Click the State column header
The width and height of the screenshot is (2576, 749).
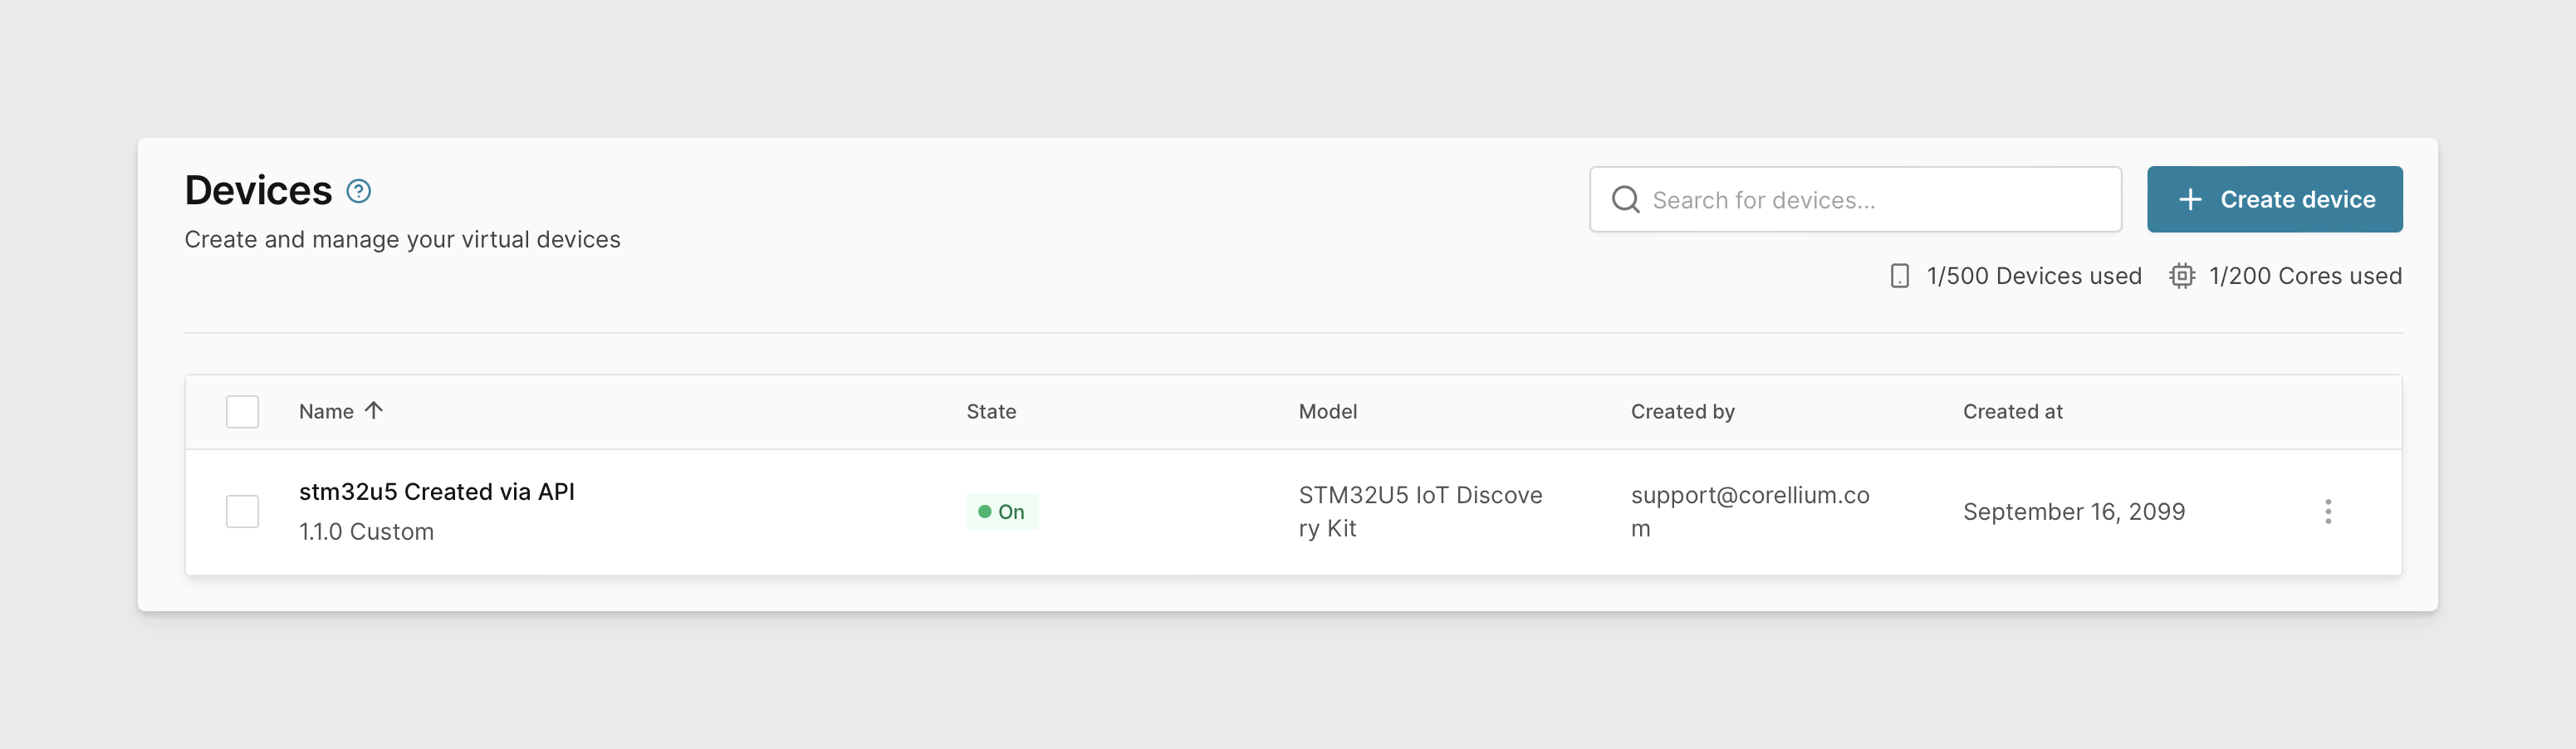[x=991, y=412]
